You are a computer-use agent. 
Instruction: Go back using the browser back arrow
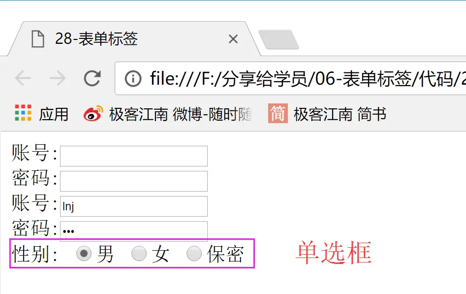click(x=23, y=78)
